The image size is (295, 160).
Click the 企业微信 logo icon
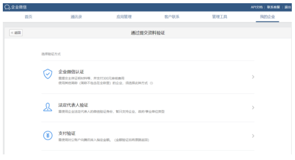coord(7,7)
